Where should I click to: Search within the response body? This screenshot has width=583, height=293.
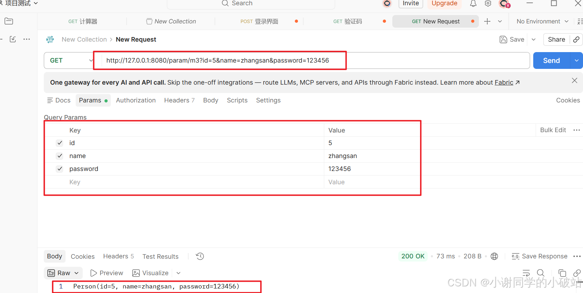(x=541, y=273)
